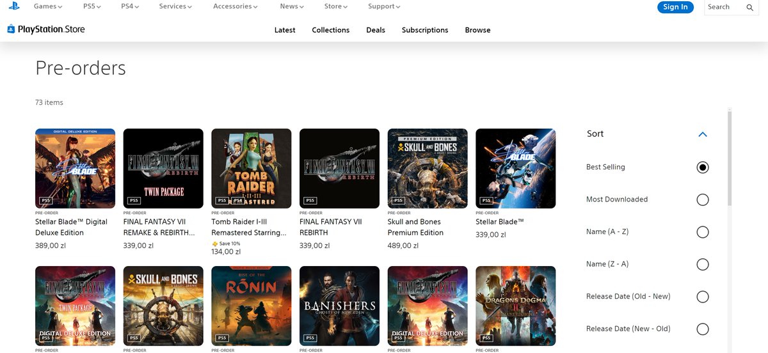Viewport: 768px width, 353px height.
Task: Go to the Subscriptions tab
Action: click(x=425, y=30)
